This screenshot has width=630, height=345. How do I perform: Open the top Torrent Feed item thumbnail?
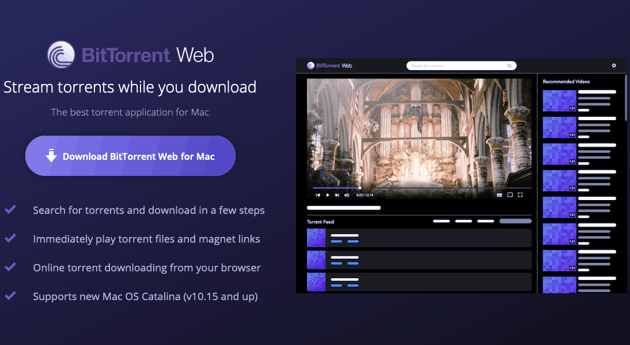[x=316, y=238]
